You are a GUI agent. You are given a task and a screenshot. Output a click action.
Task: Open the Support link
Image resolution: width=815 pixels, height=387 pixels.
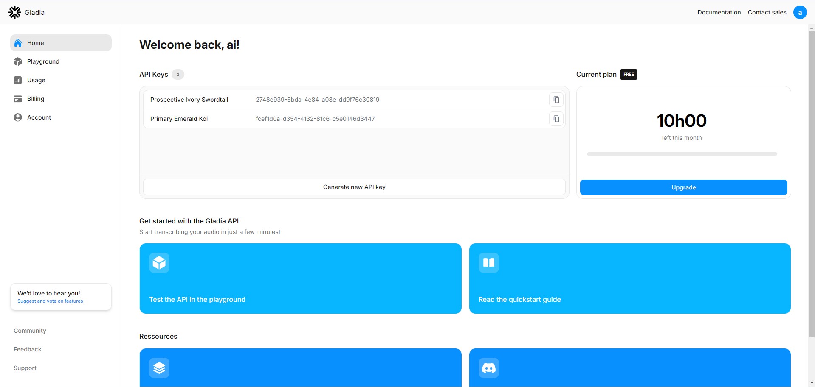click(x=25, y=368)
